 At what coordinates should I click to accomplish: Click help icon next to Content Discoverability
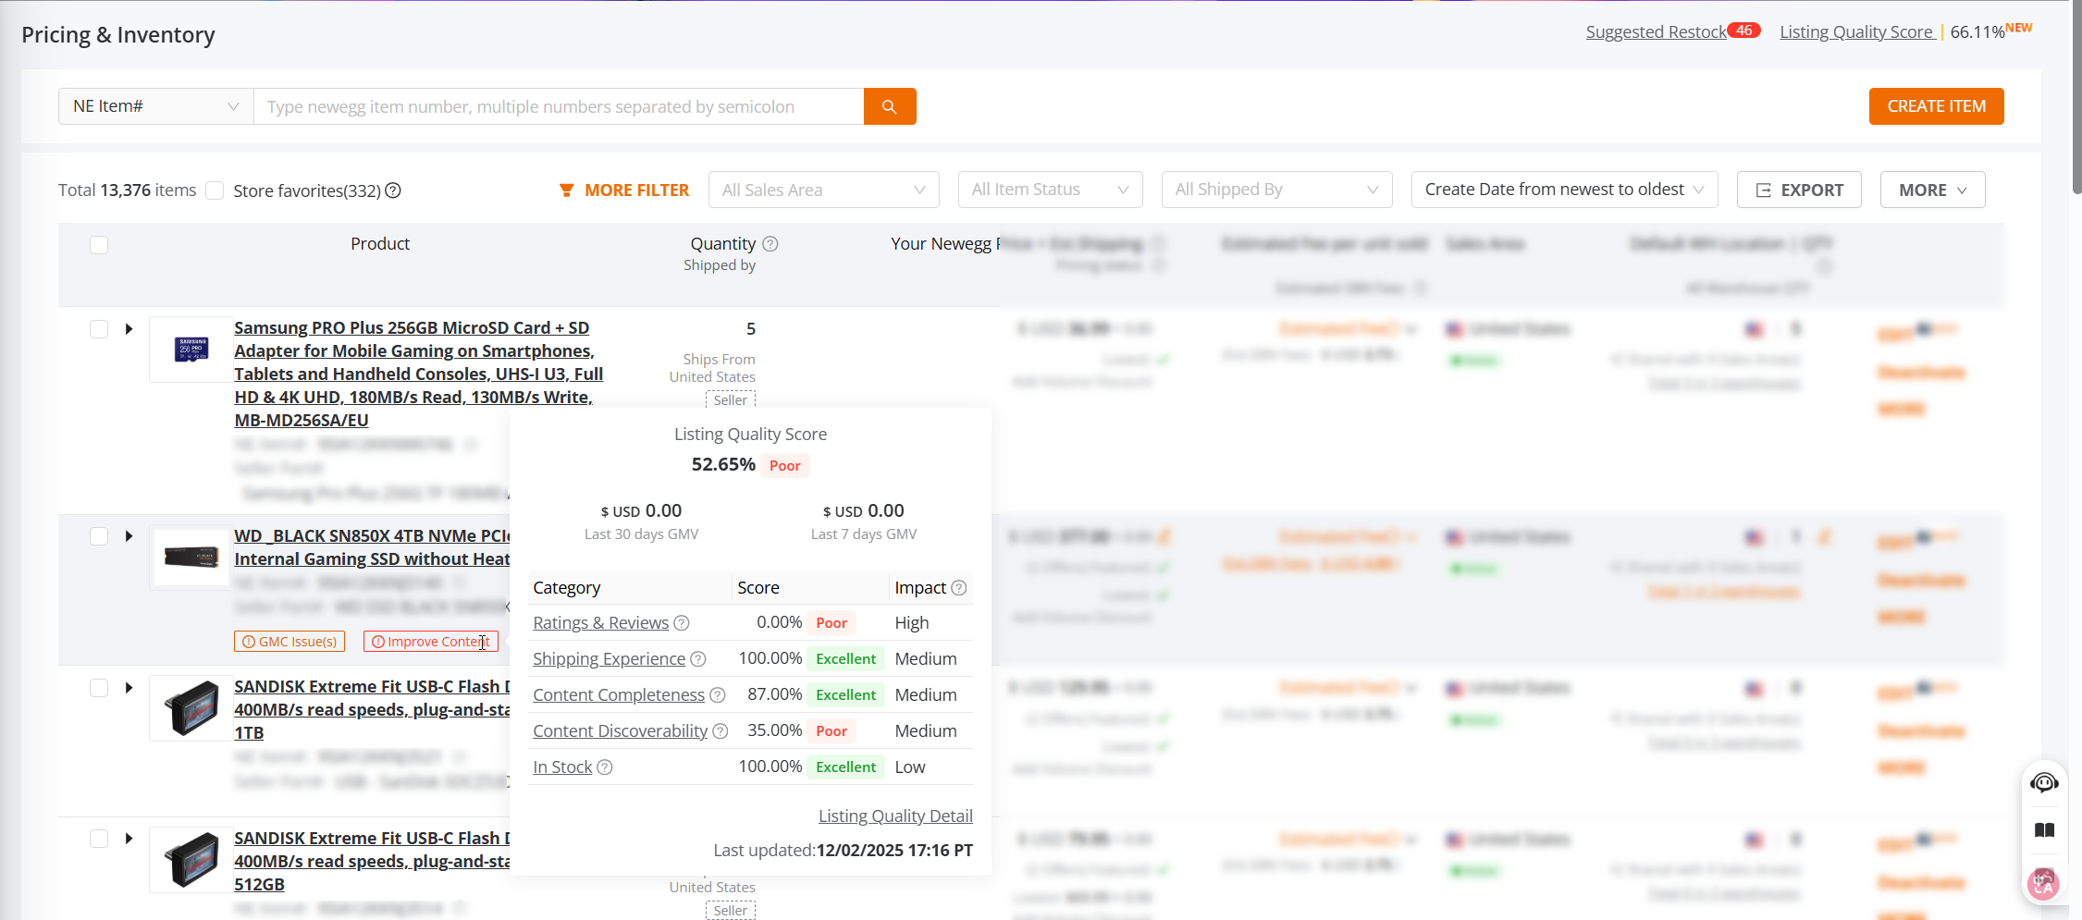pyautogui.click(x=721, y=731)
